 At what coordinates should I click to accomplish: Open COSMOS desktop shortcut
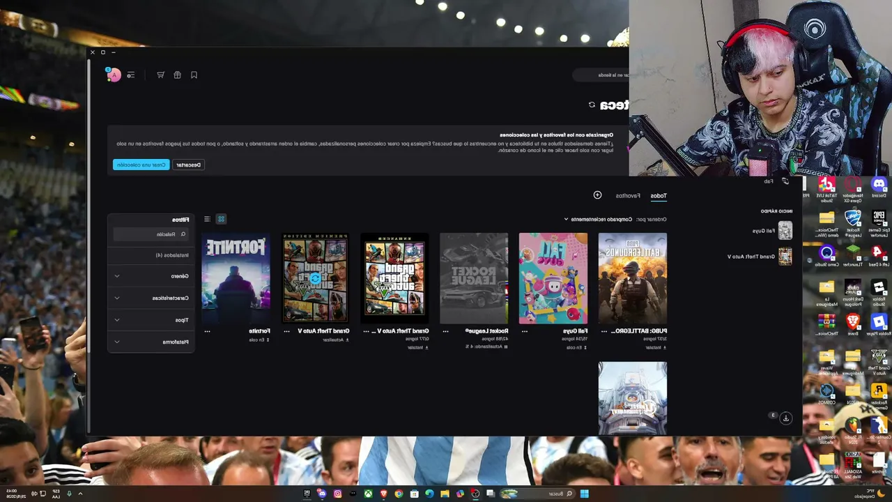click(826, 394)
